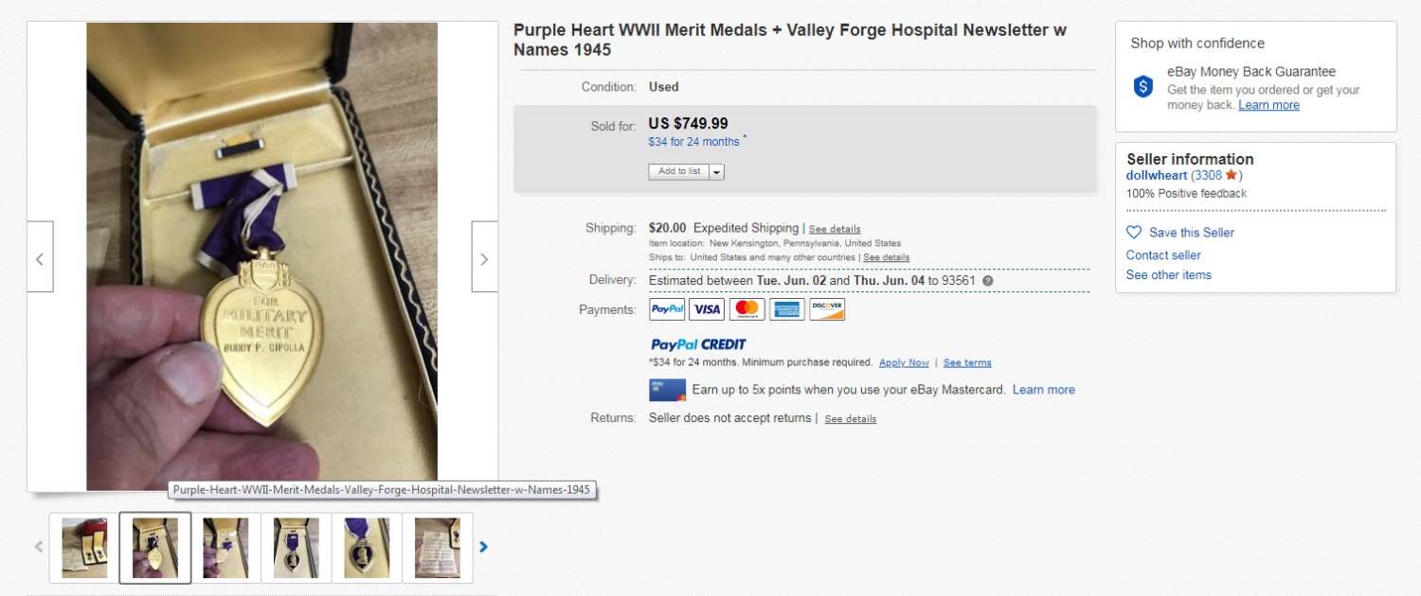Click Contact seller link
The image size is (1421, 596).
pos(1163,254)
